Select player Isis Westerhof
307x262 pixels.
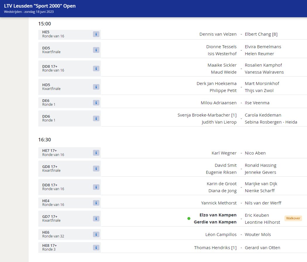coord(222,54)
